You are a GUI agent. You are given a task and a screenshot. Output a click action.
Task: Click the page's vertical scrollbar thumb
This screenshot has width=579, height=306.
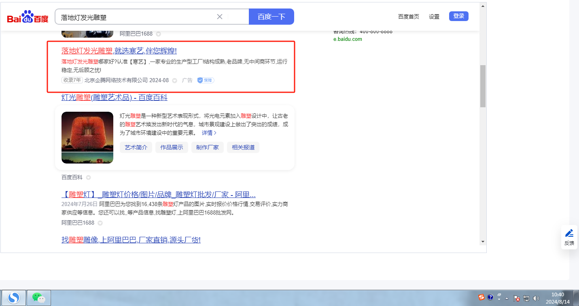482,86
